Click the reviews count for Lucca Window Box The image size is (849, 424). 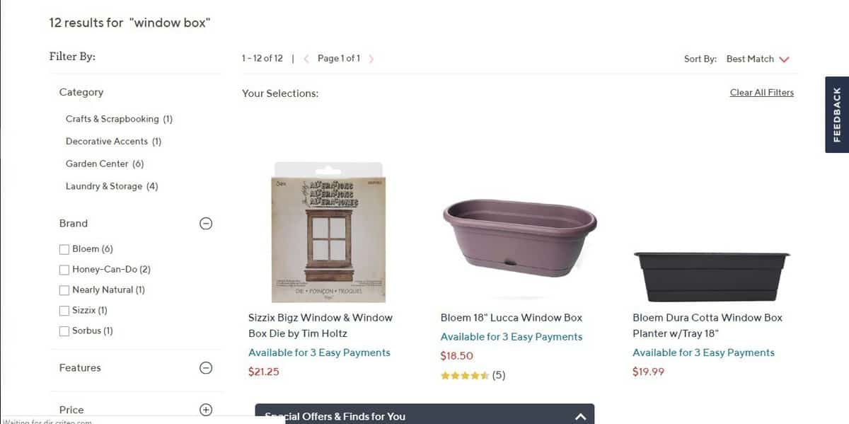(x=499, y=375)
